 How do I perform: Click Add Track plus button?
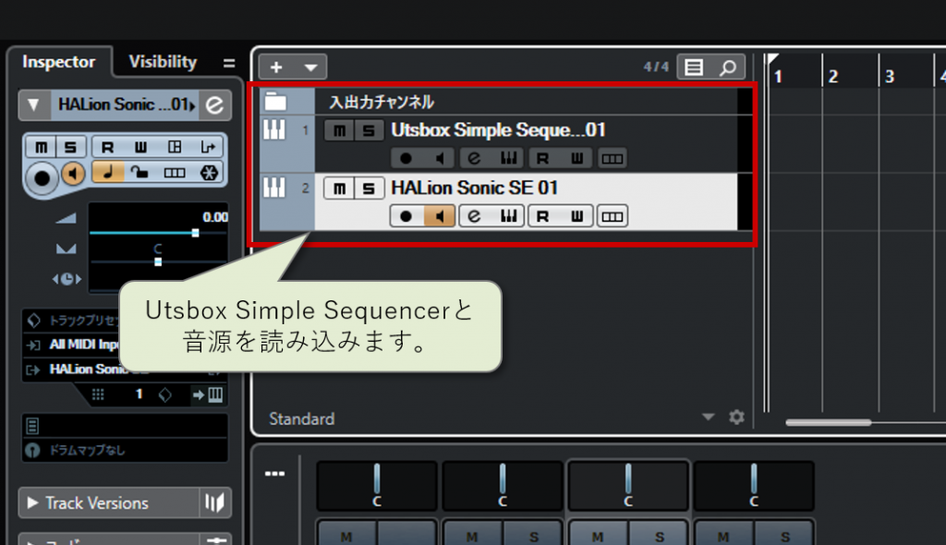tap(275, 67)
